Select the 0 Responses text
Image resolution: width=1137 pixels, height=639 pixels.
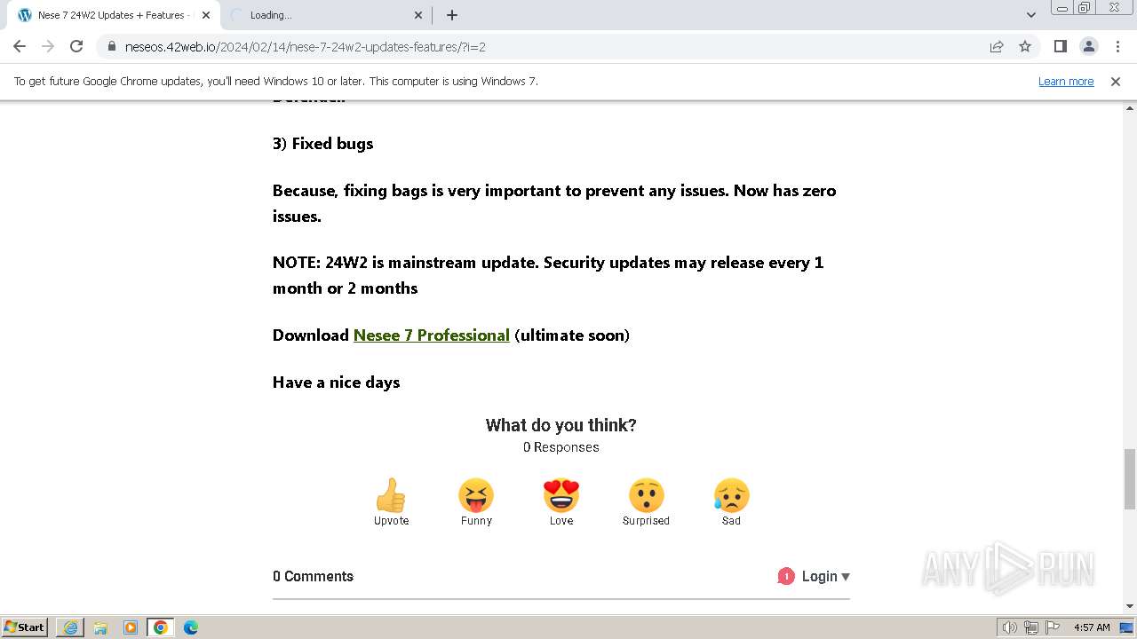coord(561,447)
